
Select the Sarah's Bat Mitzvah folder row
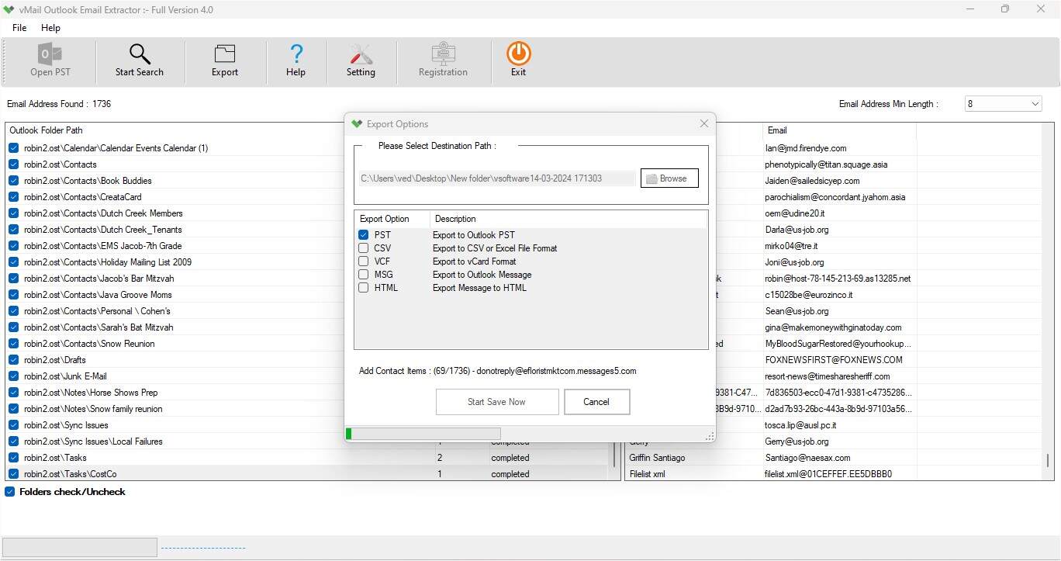click(98, 327)
